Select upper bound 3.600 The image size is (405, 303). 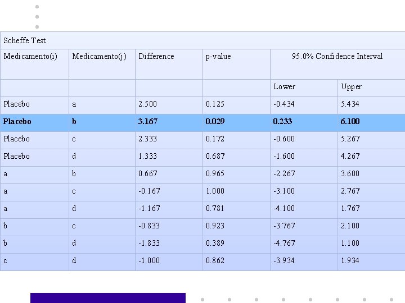point(350,173)
